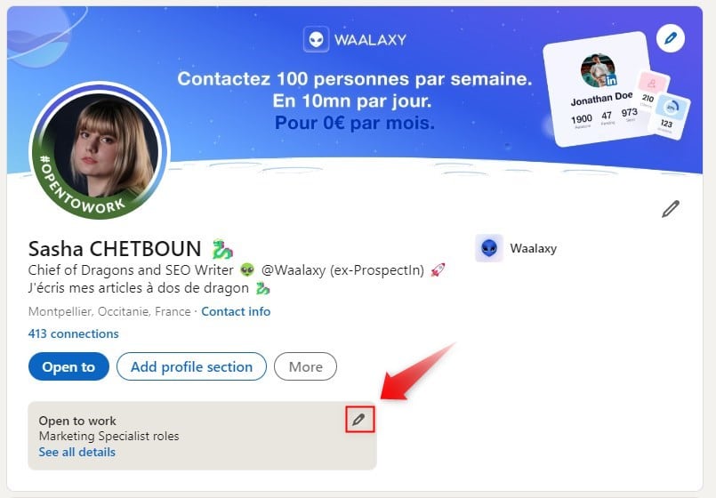Click the alien emoji in headline
Image resolution: width=716 pixels, height=498 pixels.
point(247,270)
